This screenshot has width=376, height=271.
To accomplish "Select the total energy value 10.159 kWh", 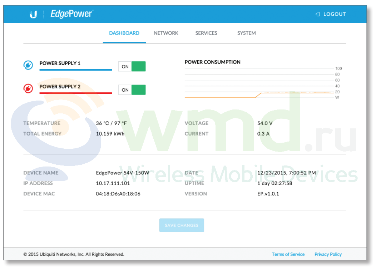I will tap(110, 134).
